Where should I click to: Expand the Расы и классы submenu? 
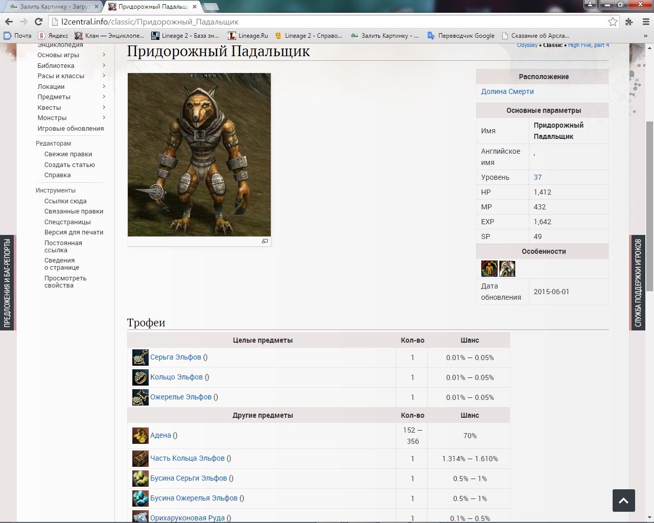tap(104, 76)
